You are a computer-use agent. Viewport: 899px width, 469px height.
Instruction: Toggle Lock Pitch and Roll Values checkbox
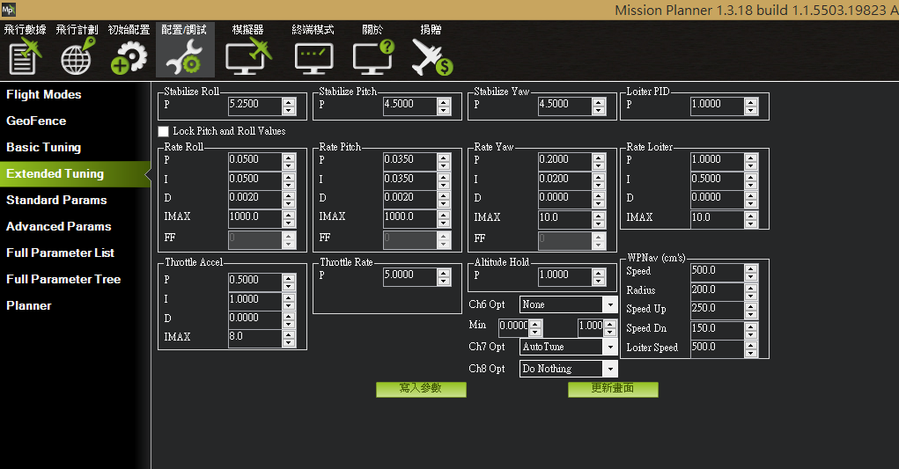[164, 131]
